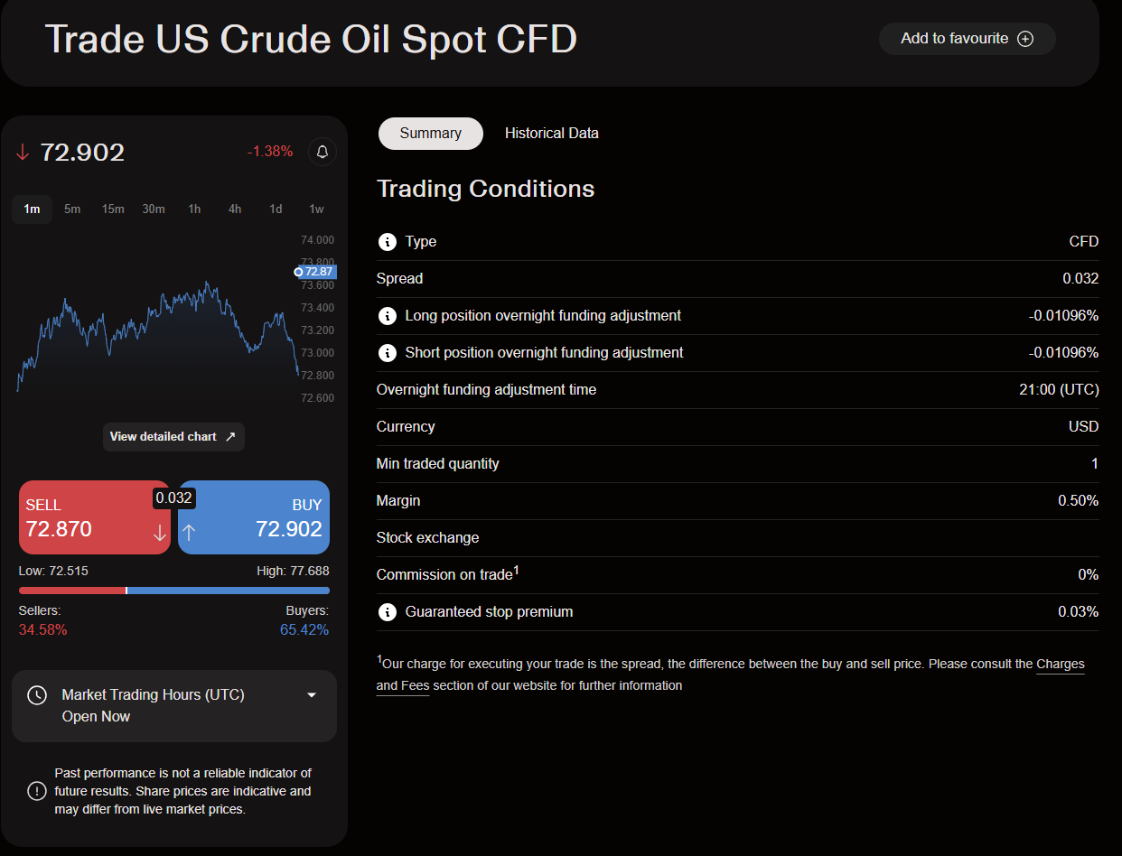Viewport: 1122px width, 856px height.
Task: Click the Open Now market status text
Action: (x=96, y=717)
